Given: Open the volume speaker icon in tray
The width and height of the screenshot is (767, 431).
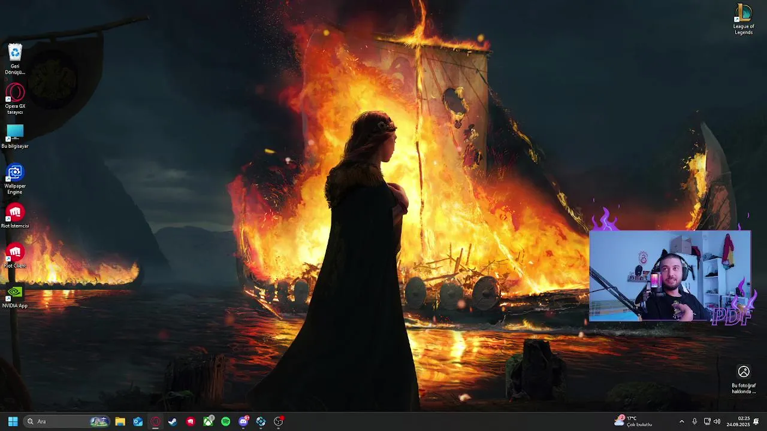Looking at the screenshot, I should (717, 421).
